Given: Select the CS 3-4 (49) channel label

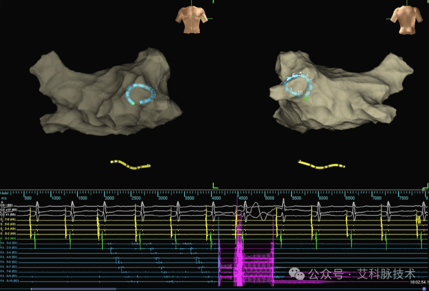Looking at the screenshot, I should (x=8, y=229).
